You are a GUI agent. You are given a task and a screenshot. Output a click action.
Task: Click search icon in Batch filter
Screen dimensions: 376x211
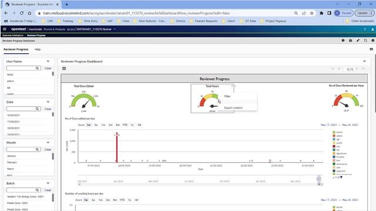tap(37, 190)
